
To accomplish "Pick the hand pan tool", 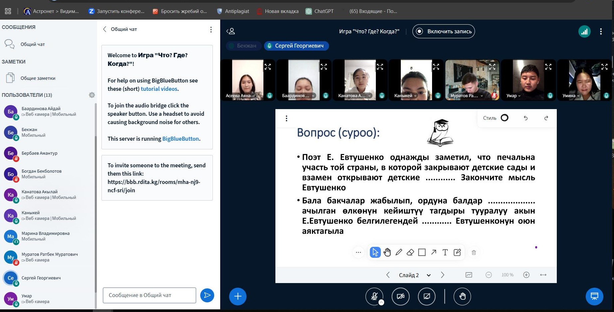I will (x=387, y=252).
